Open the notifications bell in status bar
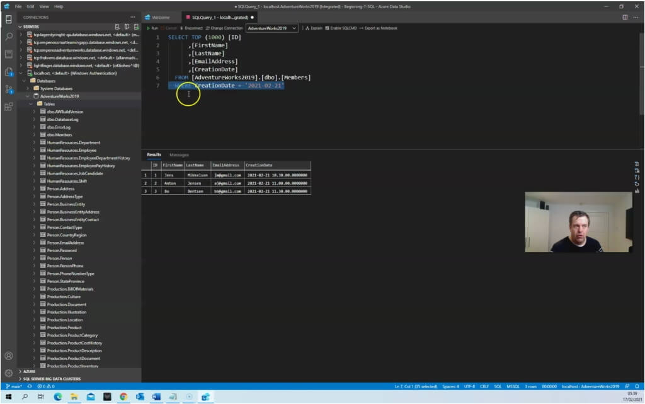 pyautogui.click(x=636, y=386)
